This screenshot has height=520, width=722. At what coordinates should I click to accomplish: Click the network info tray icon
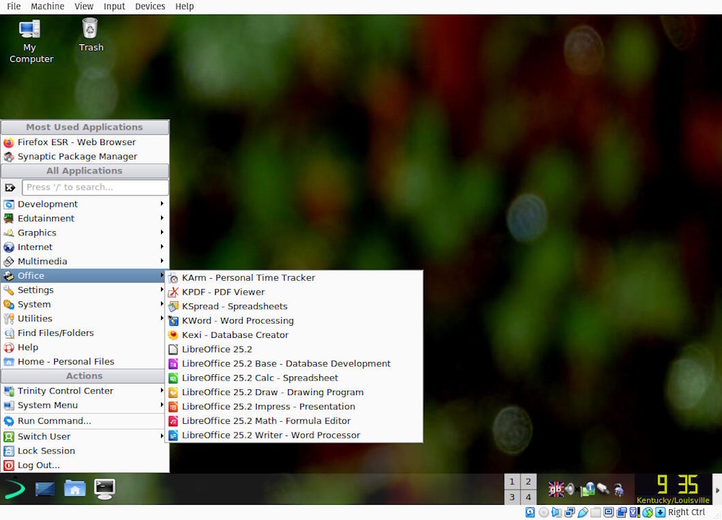588,489
